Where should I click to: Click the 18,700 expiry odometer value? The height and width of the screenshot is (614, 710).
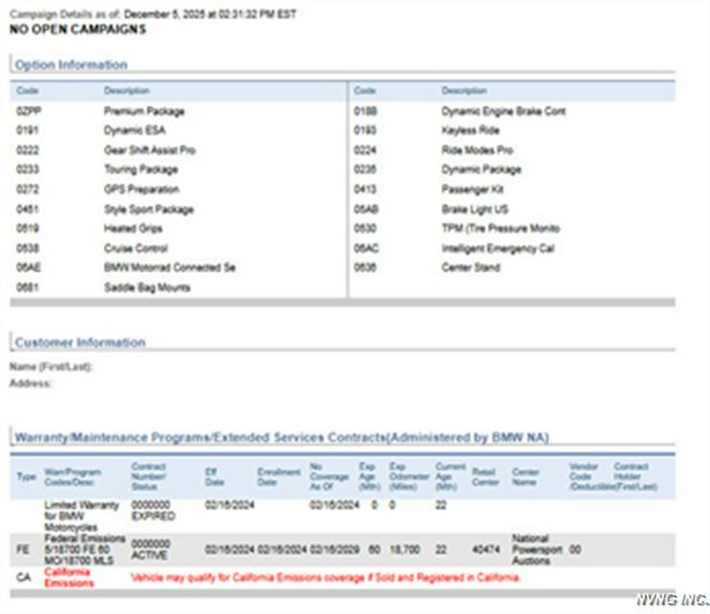pyautogui.click(x=405, y=549)
